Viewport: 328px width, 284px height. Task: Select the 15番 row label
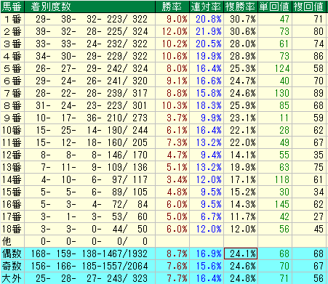pos(12,192)
